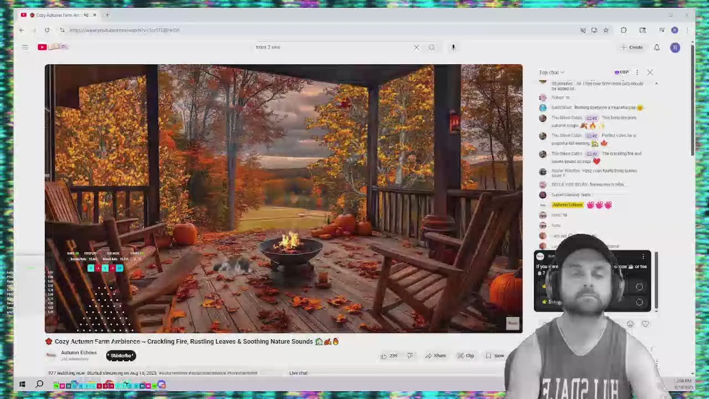
Task: Send a heart reaction in chat
Action: pyautogui.click(x=645, y=324)
